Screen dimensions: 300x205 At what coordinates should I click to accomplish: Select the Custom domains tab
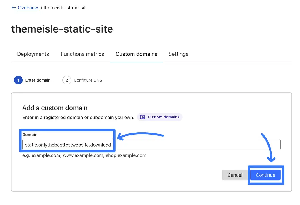pyautogui.click(x=136, y=54)
